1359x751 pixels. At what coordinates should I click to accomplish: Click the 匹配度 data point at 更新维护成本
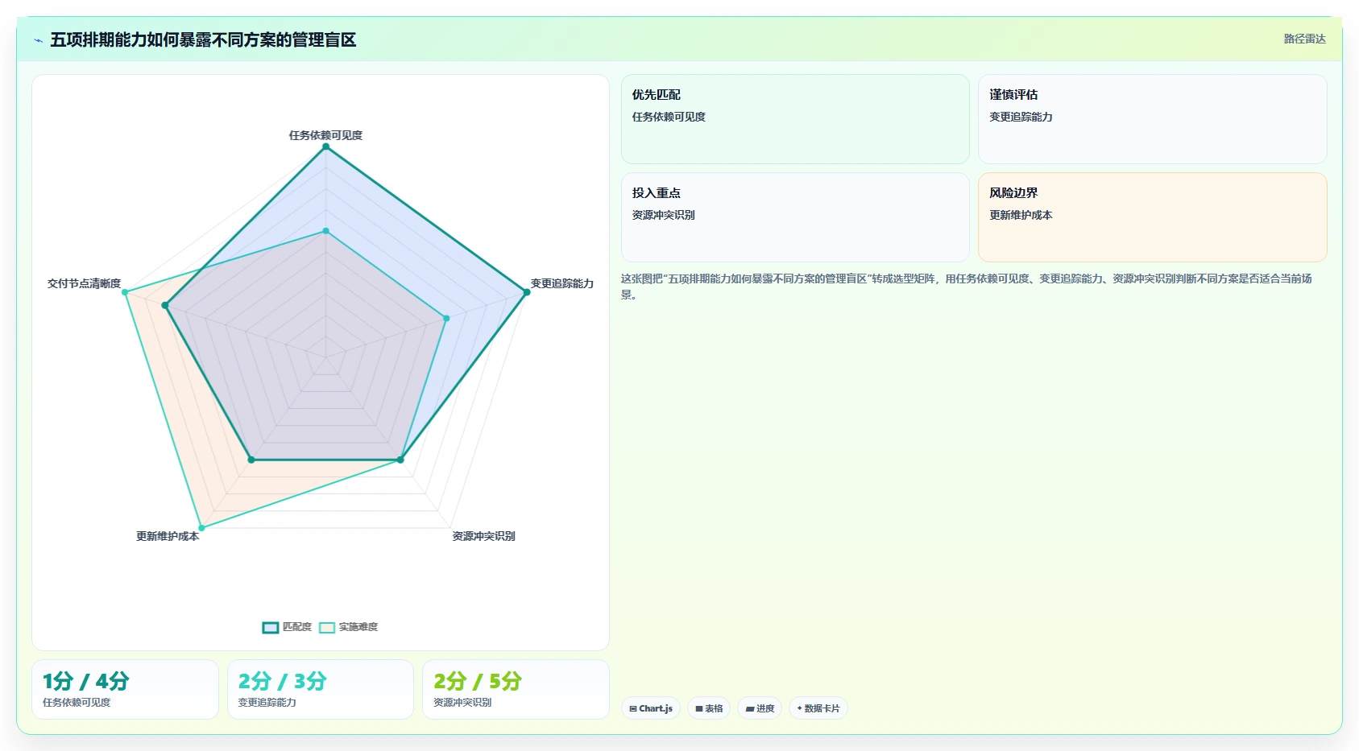coord(251,460)
